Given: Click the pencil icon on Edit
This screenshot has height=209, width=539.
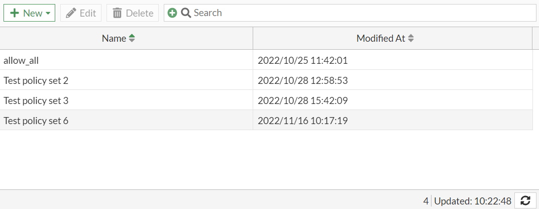Looking at the screenshot, I should point(71,13).
